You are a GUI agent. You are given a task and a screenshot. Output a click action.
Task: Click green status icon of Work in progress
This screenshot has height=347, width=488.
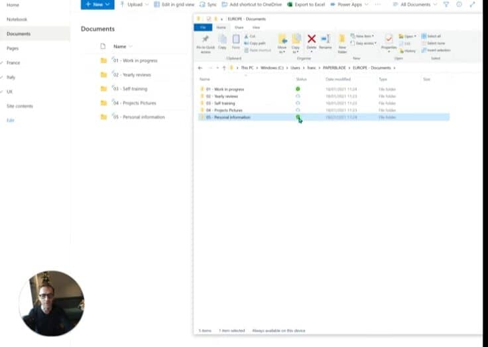[x=298, y=89]
